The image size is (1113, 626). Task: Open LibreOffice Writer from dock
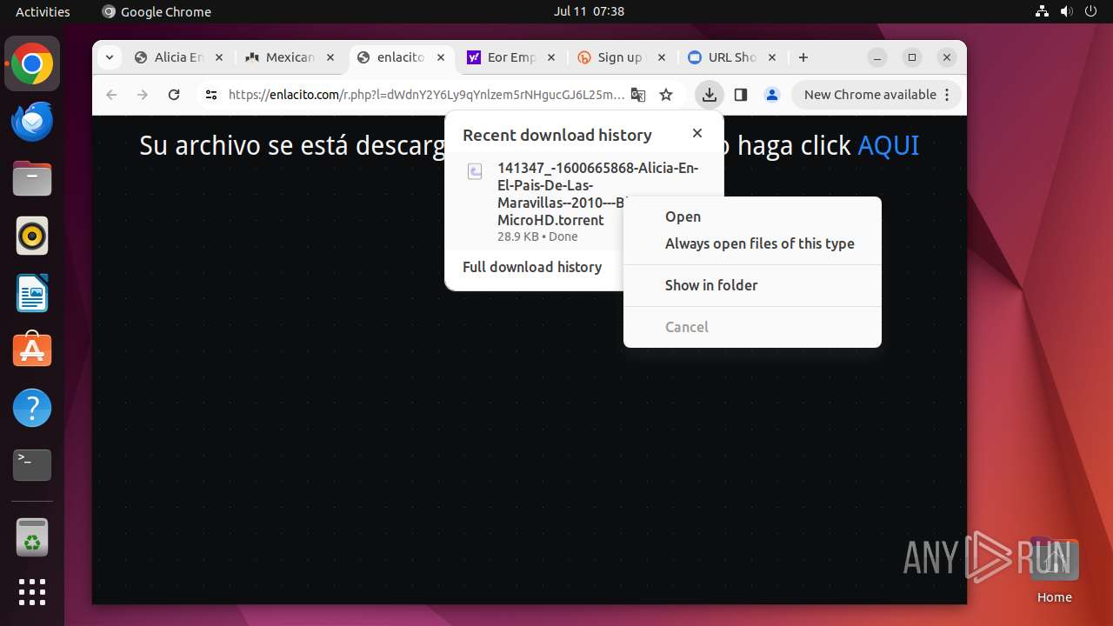coord(32,294)
